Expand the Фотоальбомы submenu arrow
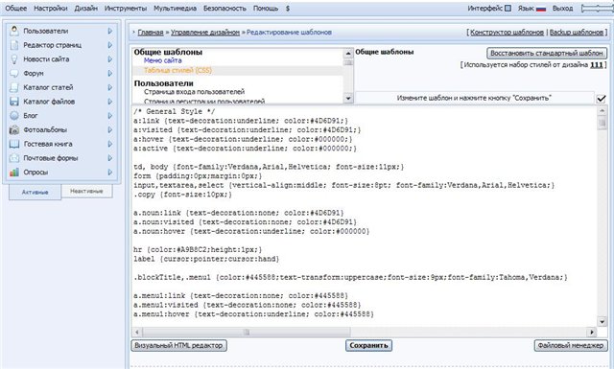This screenshot has width=614, height=369. pos(110,129)
